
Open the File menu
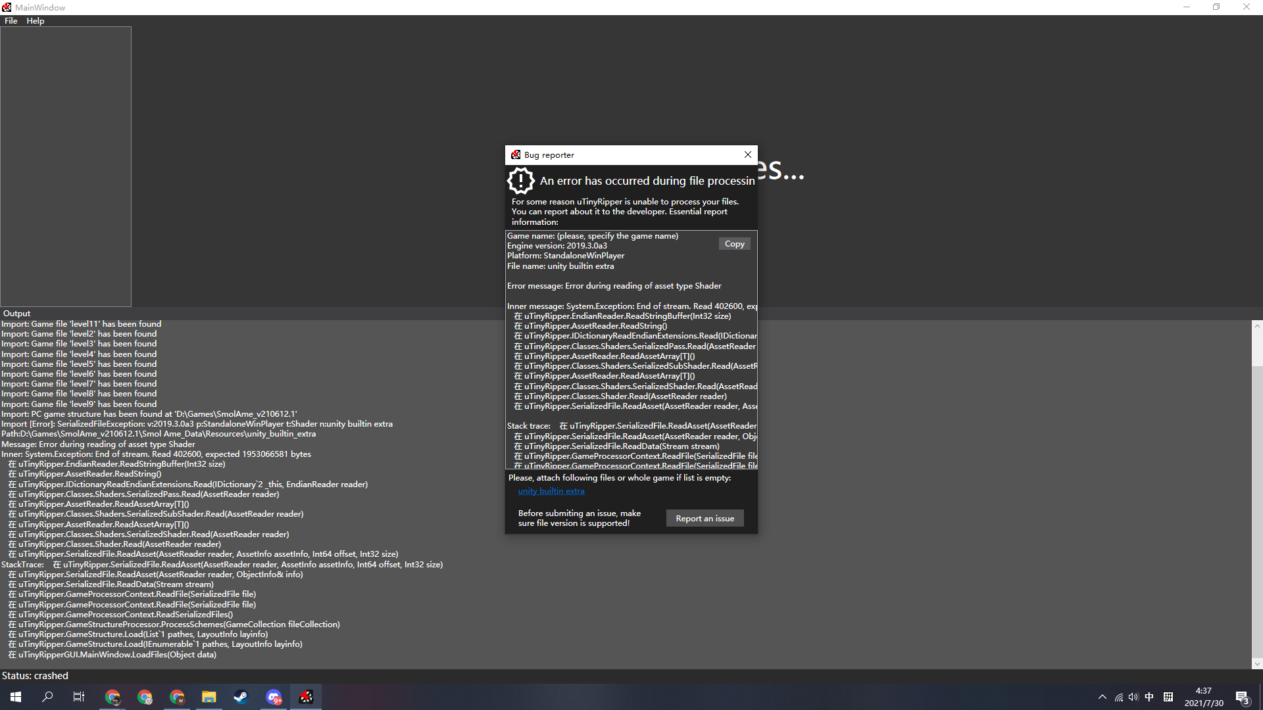(11, 21)
